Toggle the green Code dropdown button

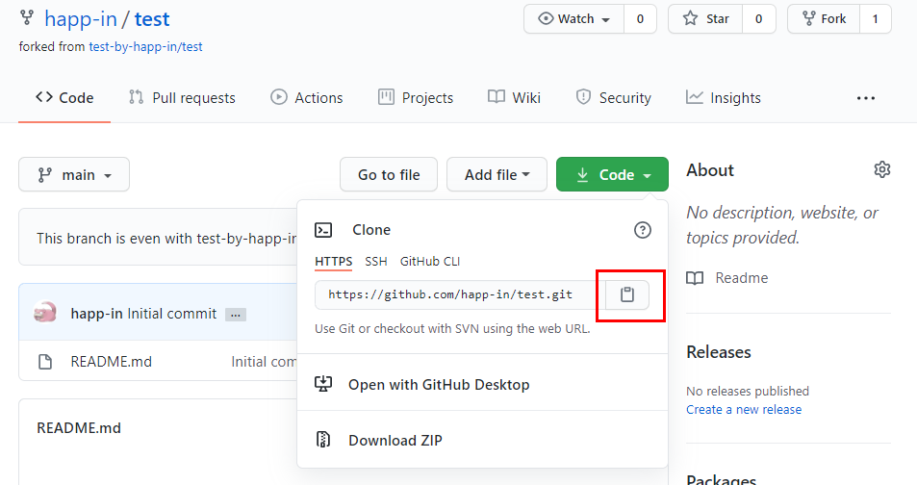click(612, 174)
